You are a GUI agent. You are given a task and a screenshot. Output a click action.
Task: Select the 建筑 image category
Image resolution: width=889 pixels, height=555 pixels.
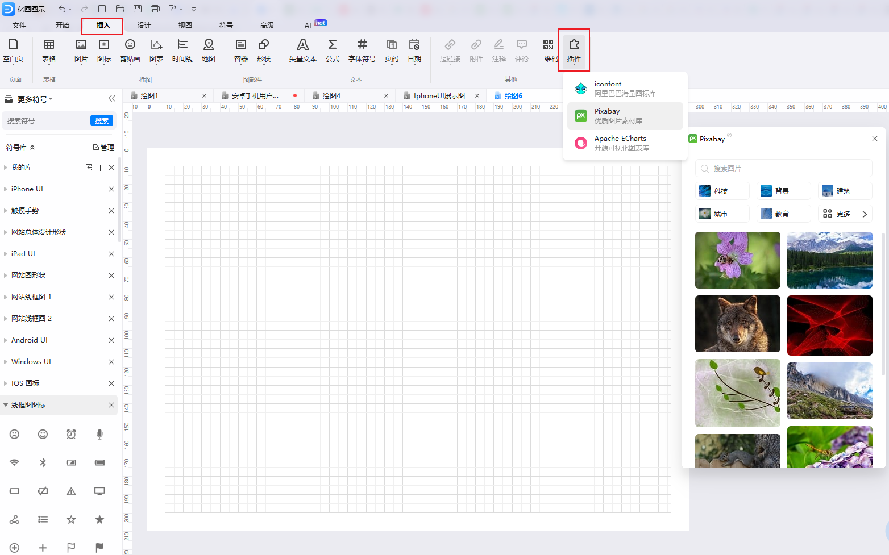[845, 191]
